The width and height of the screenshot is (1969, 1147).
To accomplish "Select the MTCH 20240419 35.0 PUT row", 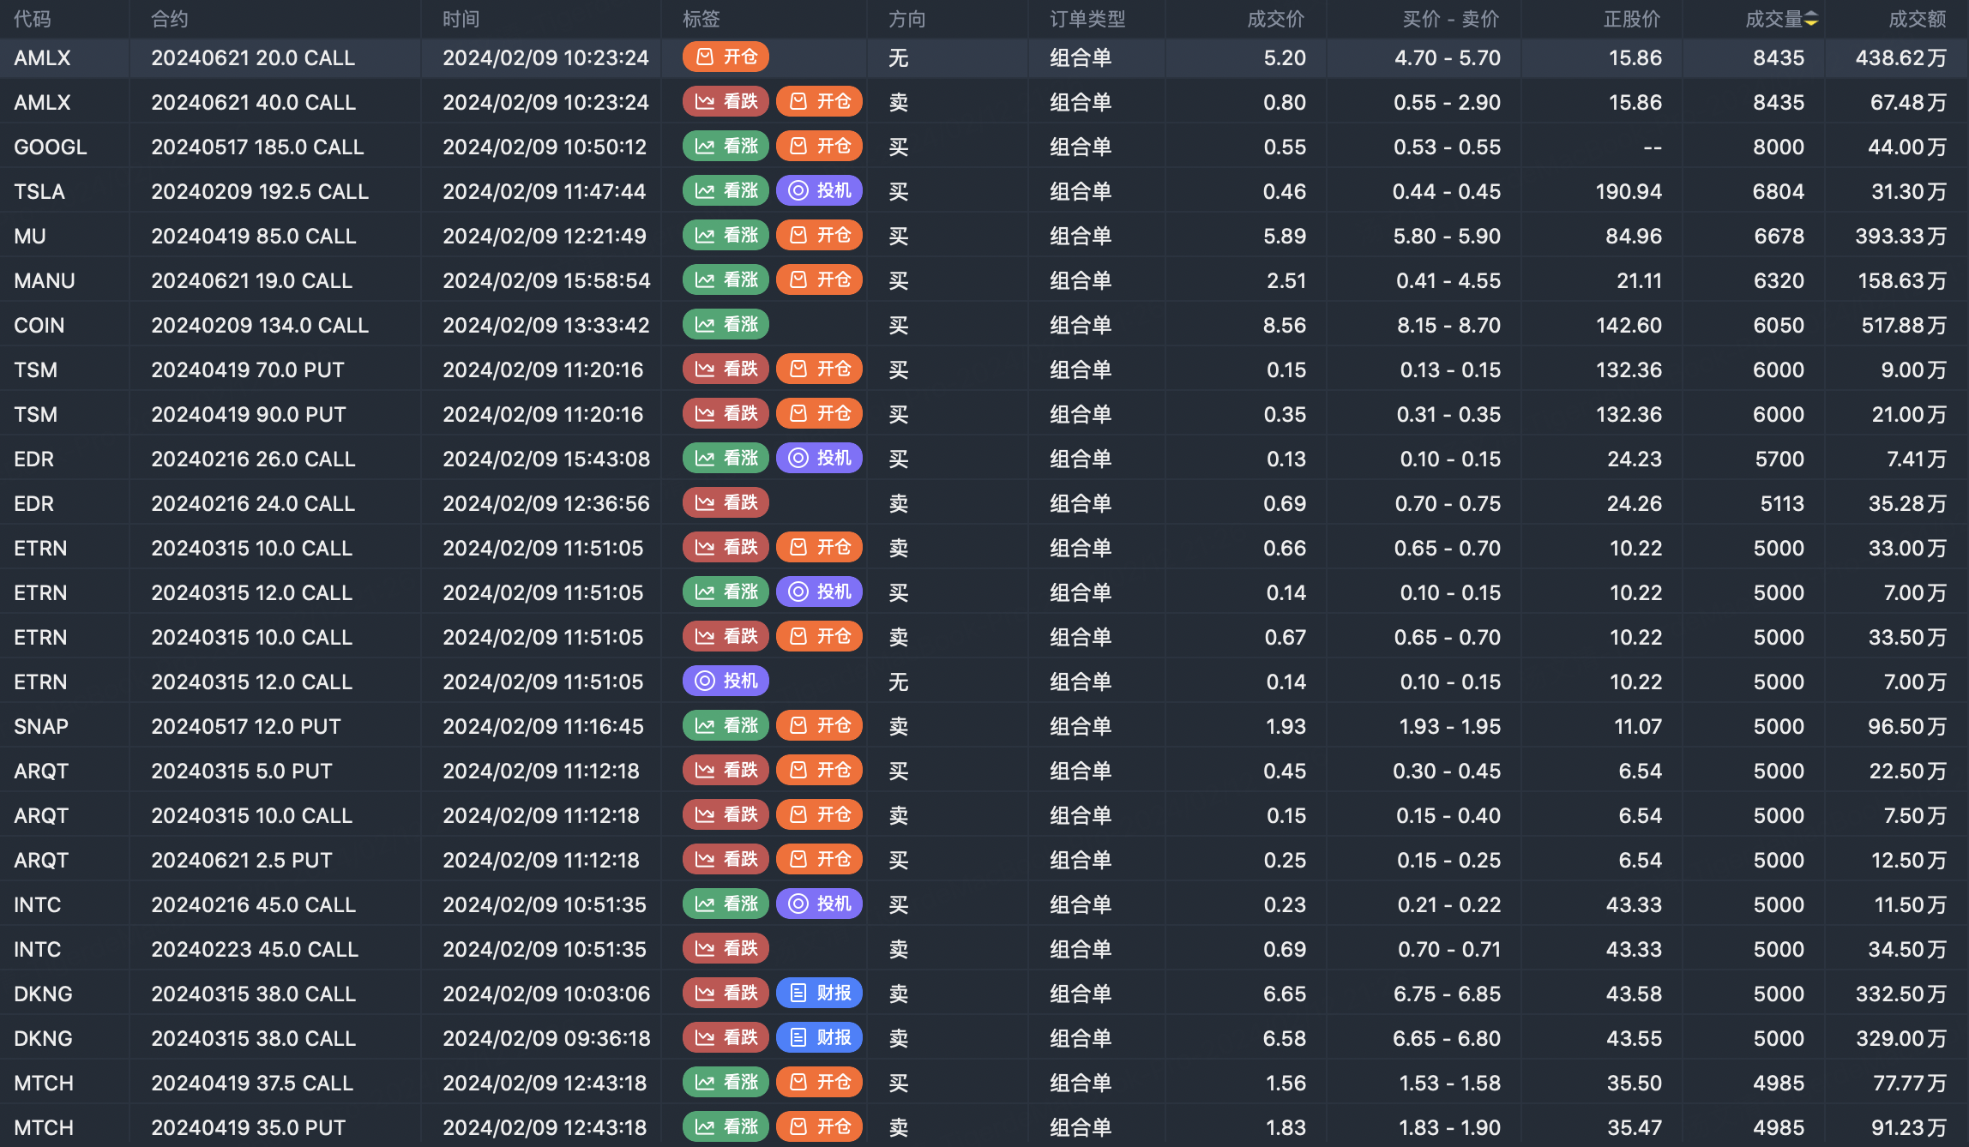I will tap(249, 1127).
